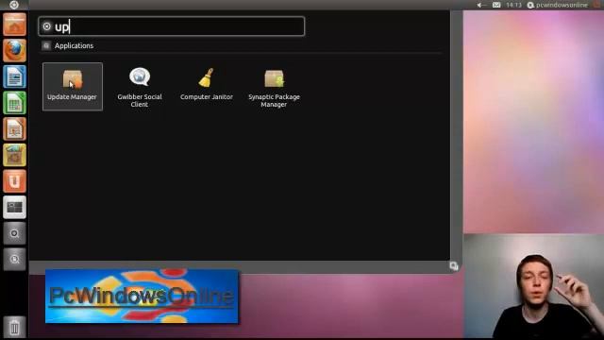604x340 pixels.
Task: Open the workspace switcher in the launcher
Action: pyautogui.click(x=15, y=208)
